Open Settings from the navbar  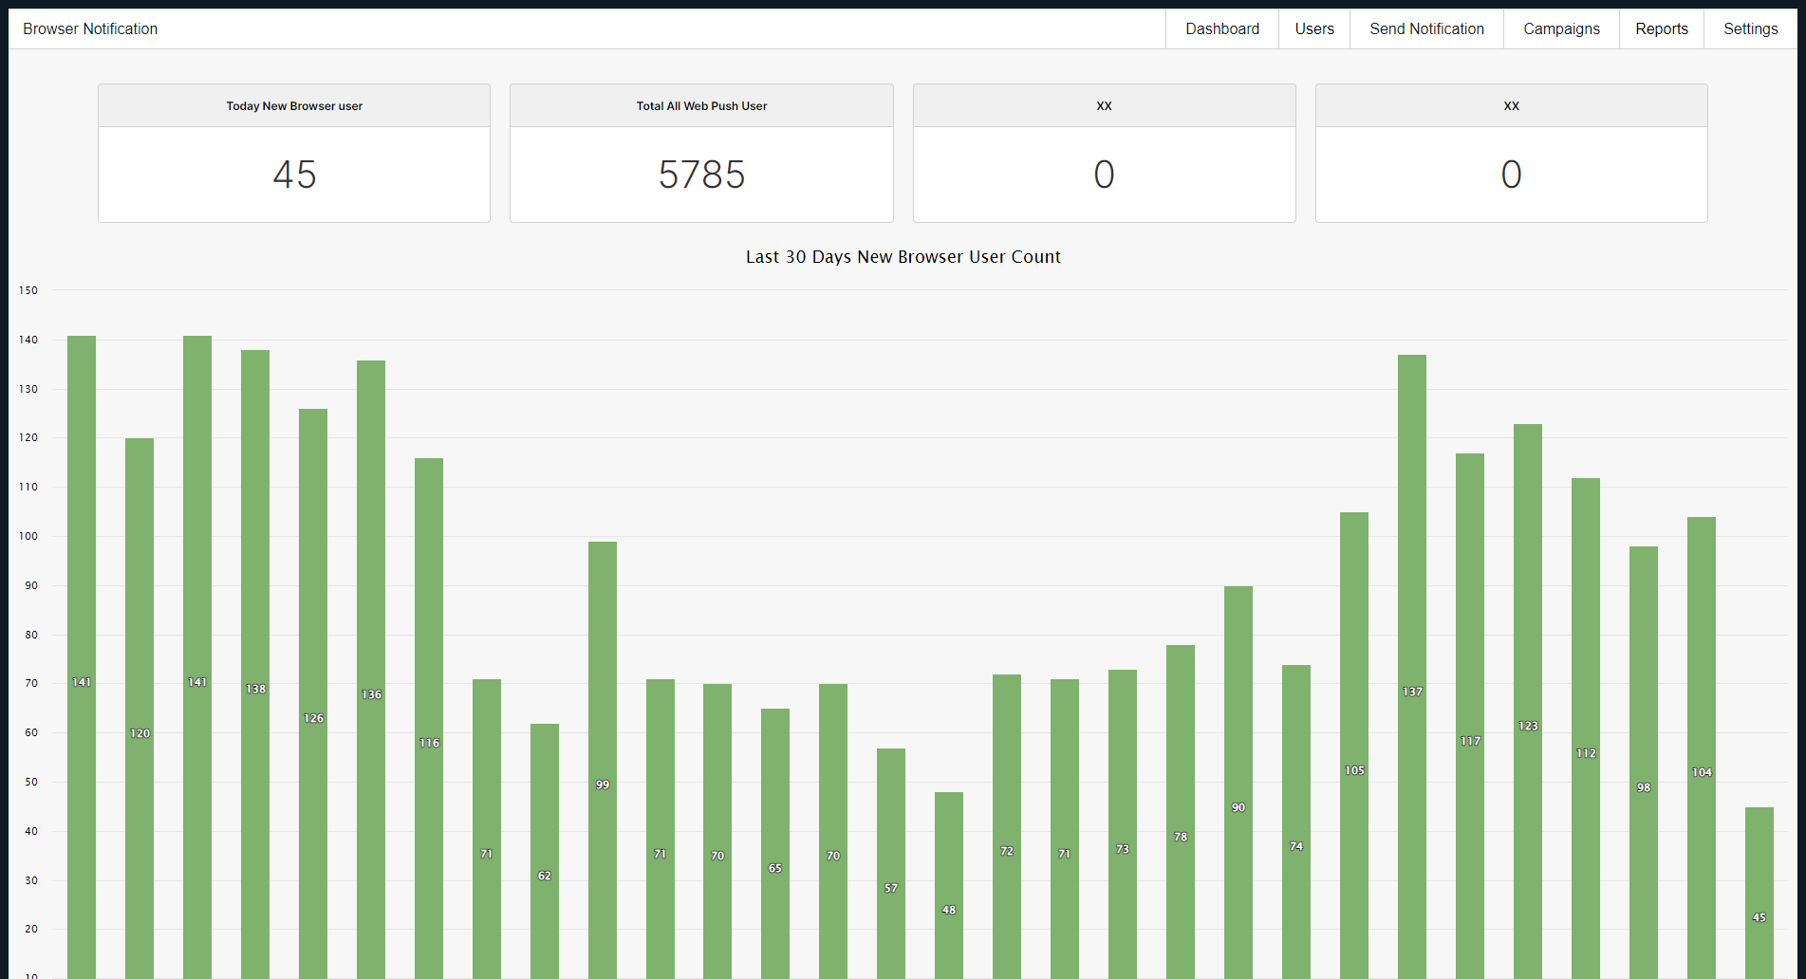pyautogui.click(x=1750, y=29)
